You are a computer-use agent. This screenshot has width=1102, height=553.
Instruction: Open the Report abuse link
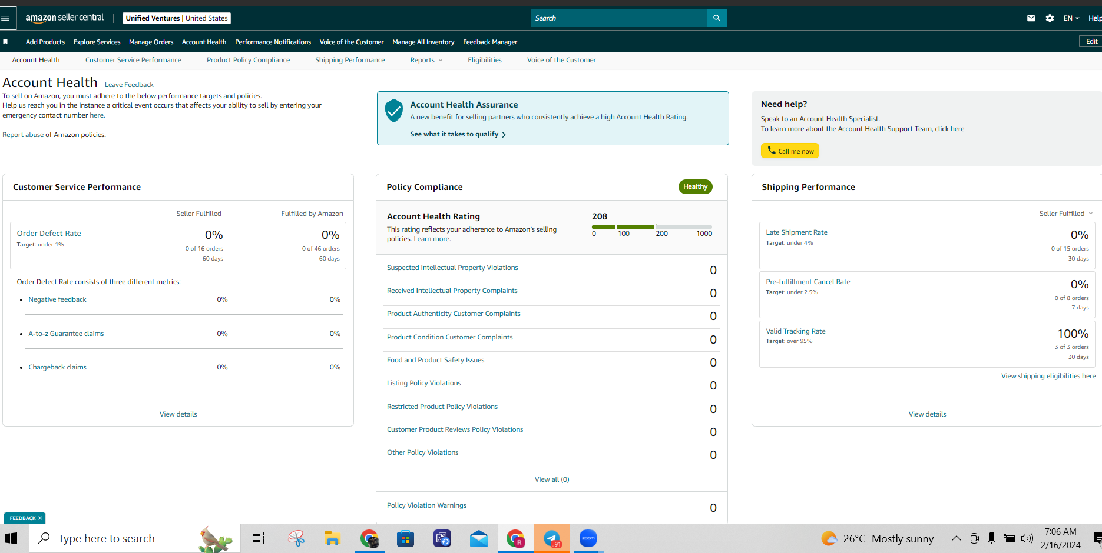point(23,135)
